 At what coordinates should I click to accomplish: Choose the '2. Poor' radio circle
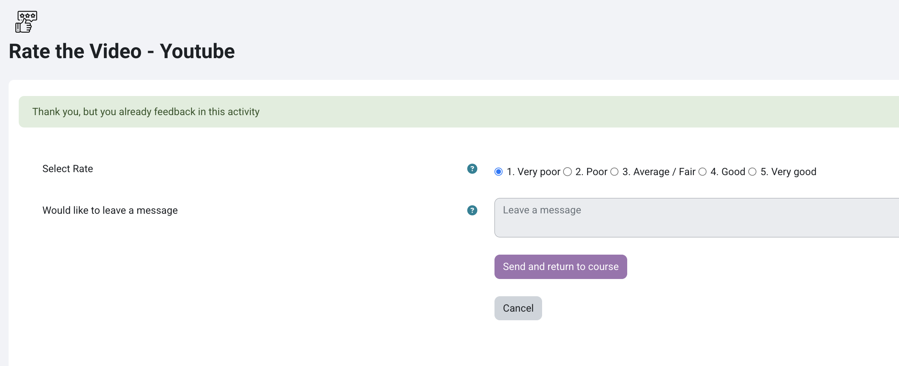point(568,172)
